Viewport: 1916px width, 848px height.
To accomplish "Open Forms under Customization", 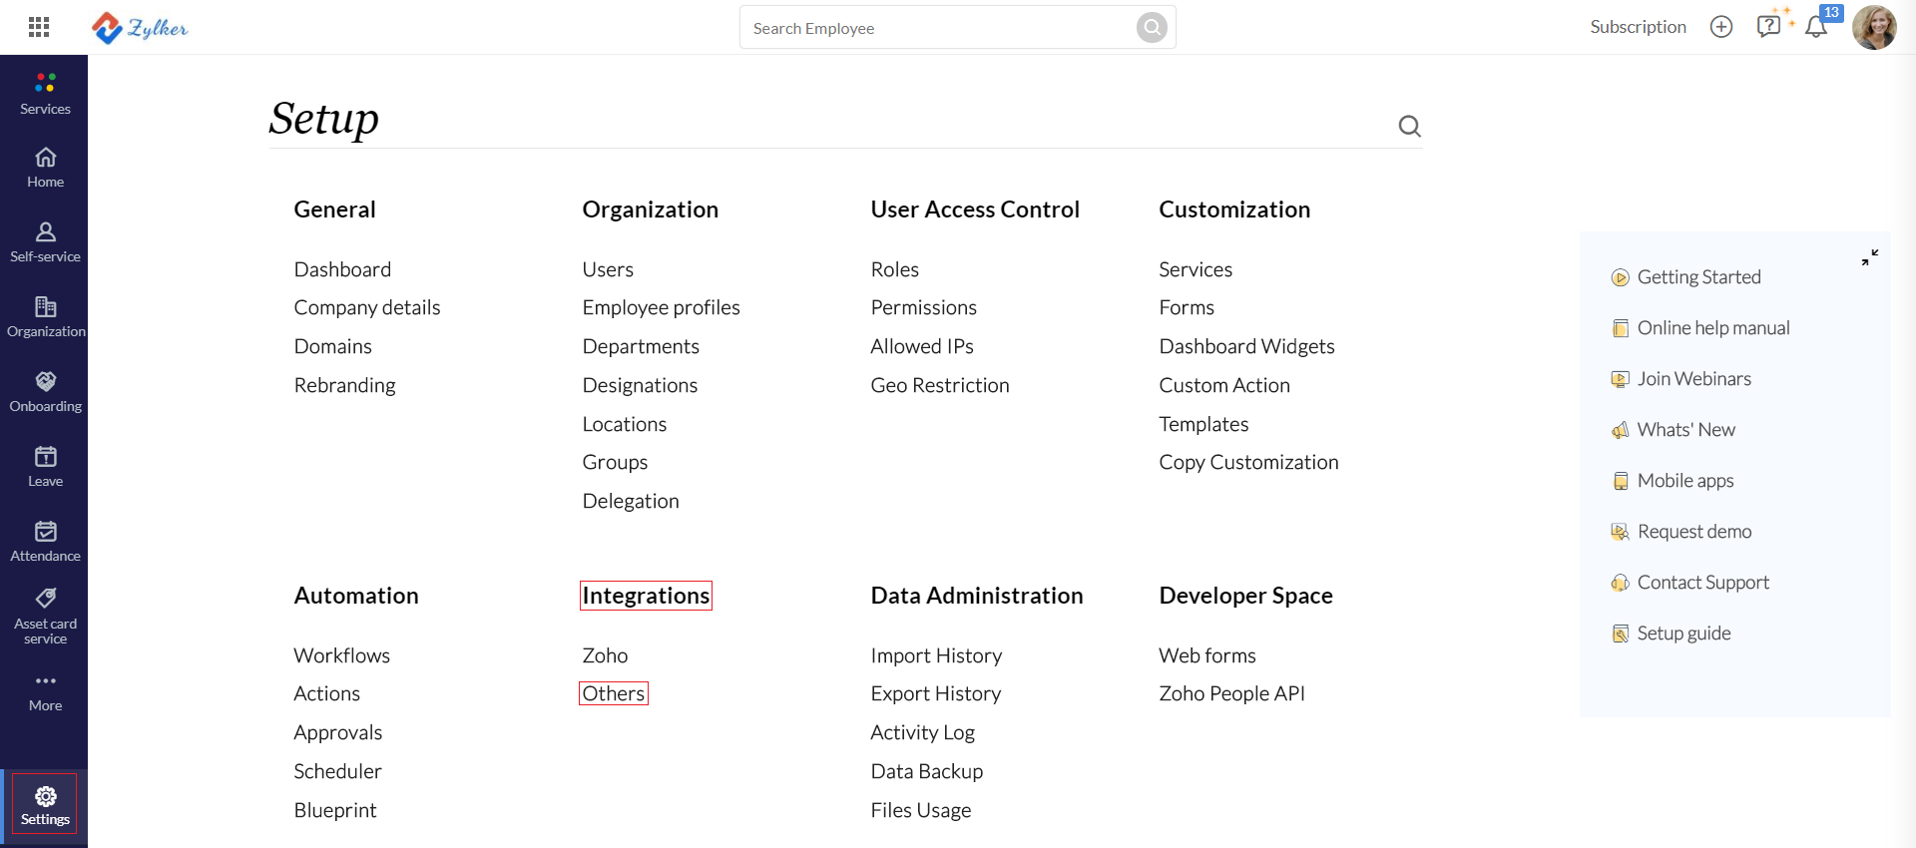I will (1187, 308).
